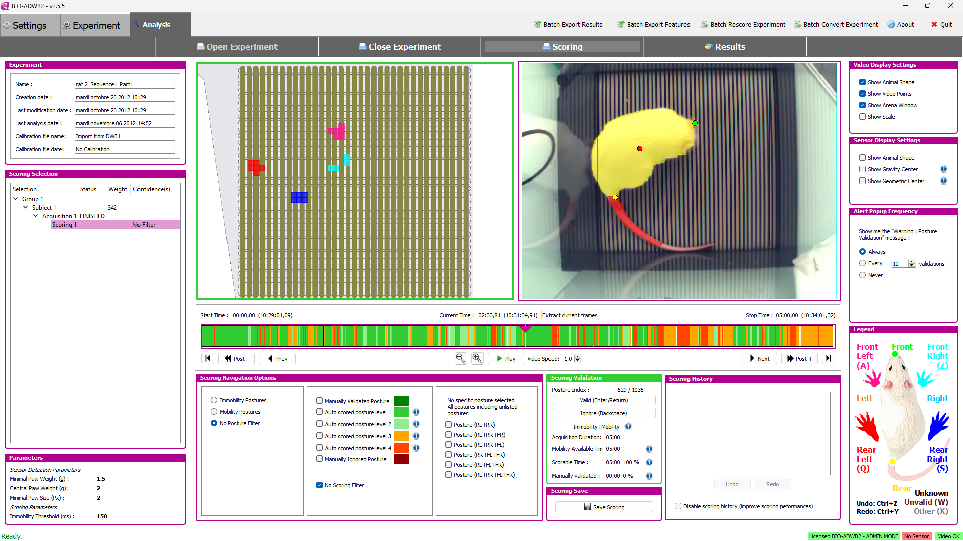Click info icon beside Auto scored level 1
This screenshot has width=963, height=541.
[x=416, y=412]
